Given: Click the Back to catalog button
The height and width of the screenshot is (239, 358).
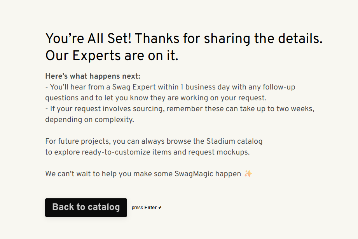Looking at the screenshot, I should point(86,207).
